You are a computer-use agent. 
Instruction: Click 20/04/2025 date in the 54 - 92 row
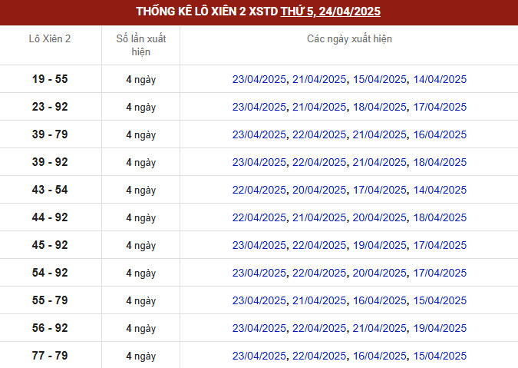tap(380, 273)
